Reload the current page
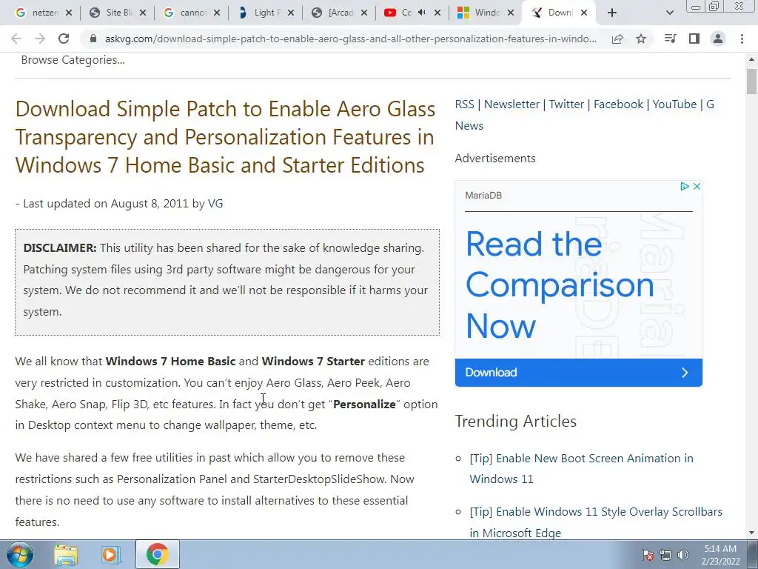758x569 pixels. pyautogui.click(x=64, y=39)
